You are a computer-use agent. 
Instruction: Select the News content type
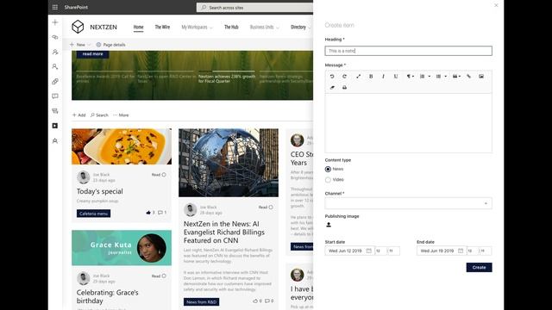coord(328,169)
